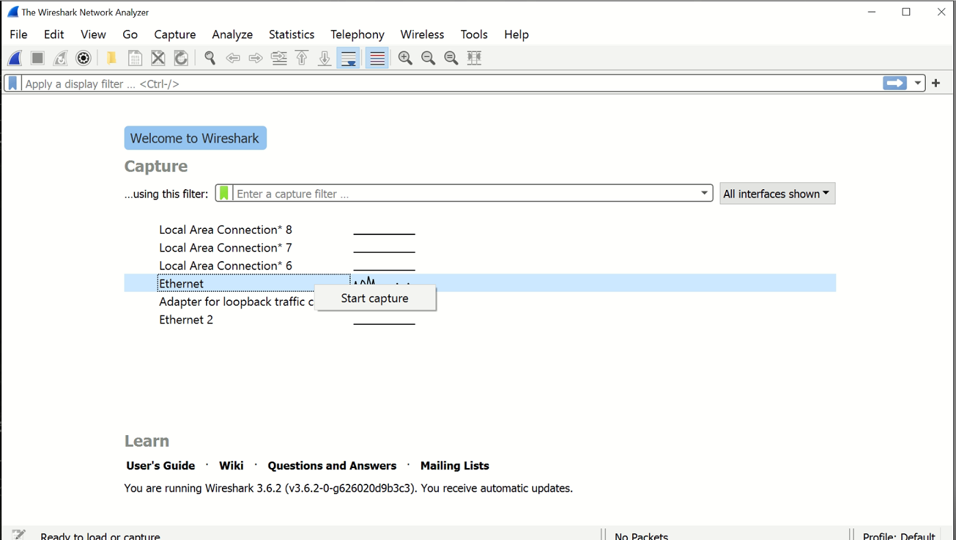The height and width of the screenshot is (540, 956).
Task: Expand the capture filter dropdown arrow
Action: (704, 193)
